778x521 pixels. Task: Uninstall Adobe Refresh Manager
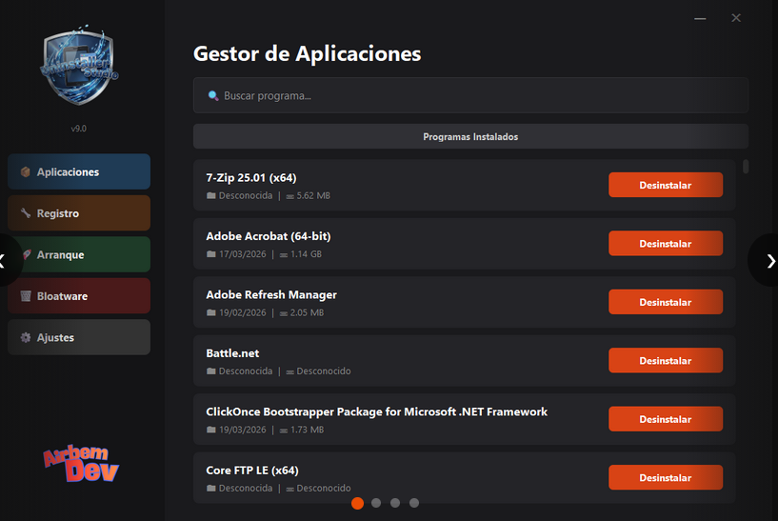click(x=666, y=302)
